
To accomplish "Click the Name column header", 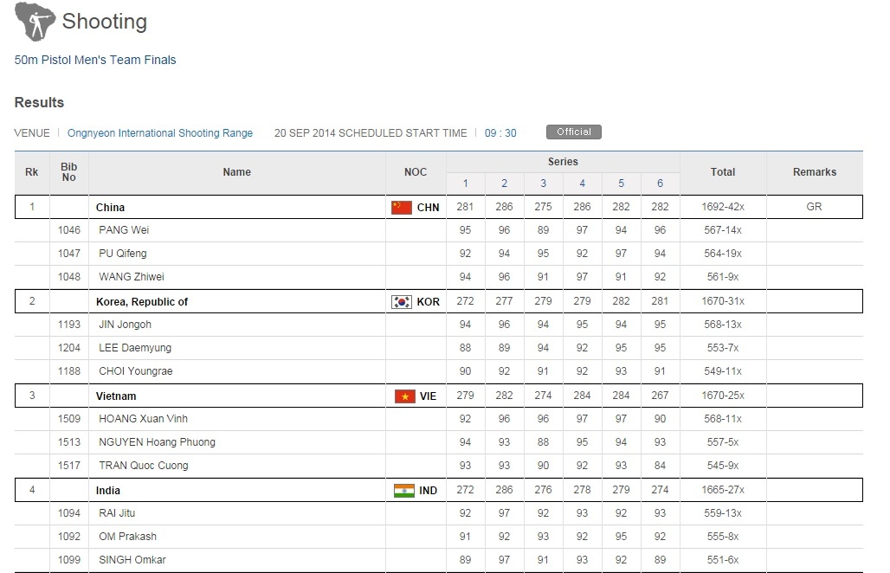I will tap(236, 172).
